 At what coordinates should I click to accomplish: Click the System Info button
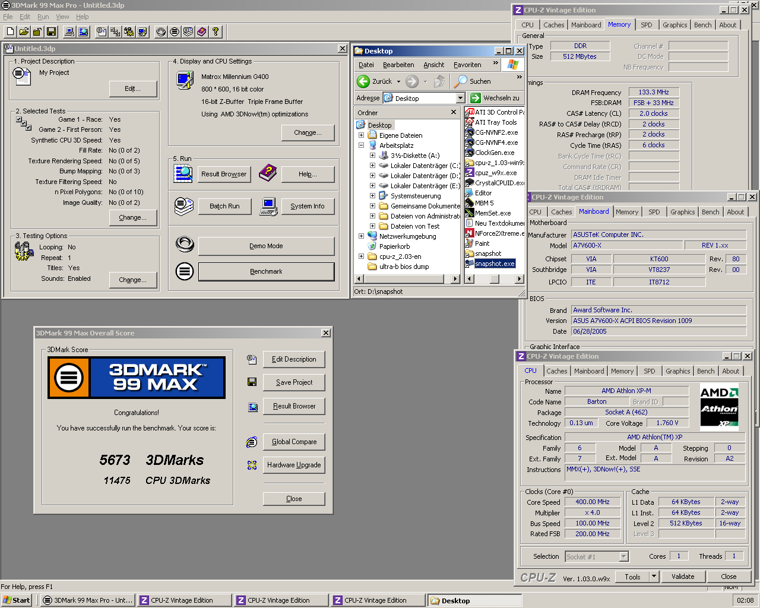[x=308, y=206]
